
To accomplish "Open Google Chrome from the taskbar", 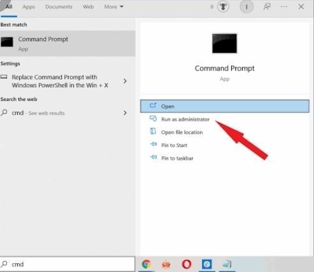I will tap(146, 264).
